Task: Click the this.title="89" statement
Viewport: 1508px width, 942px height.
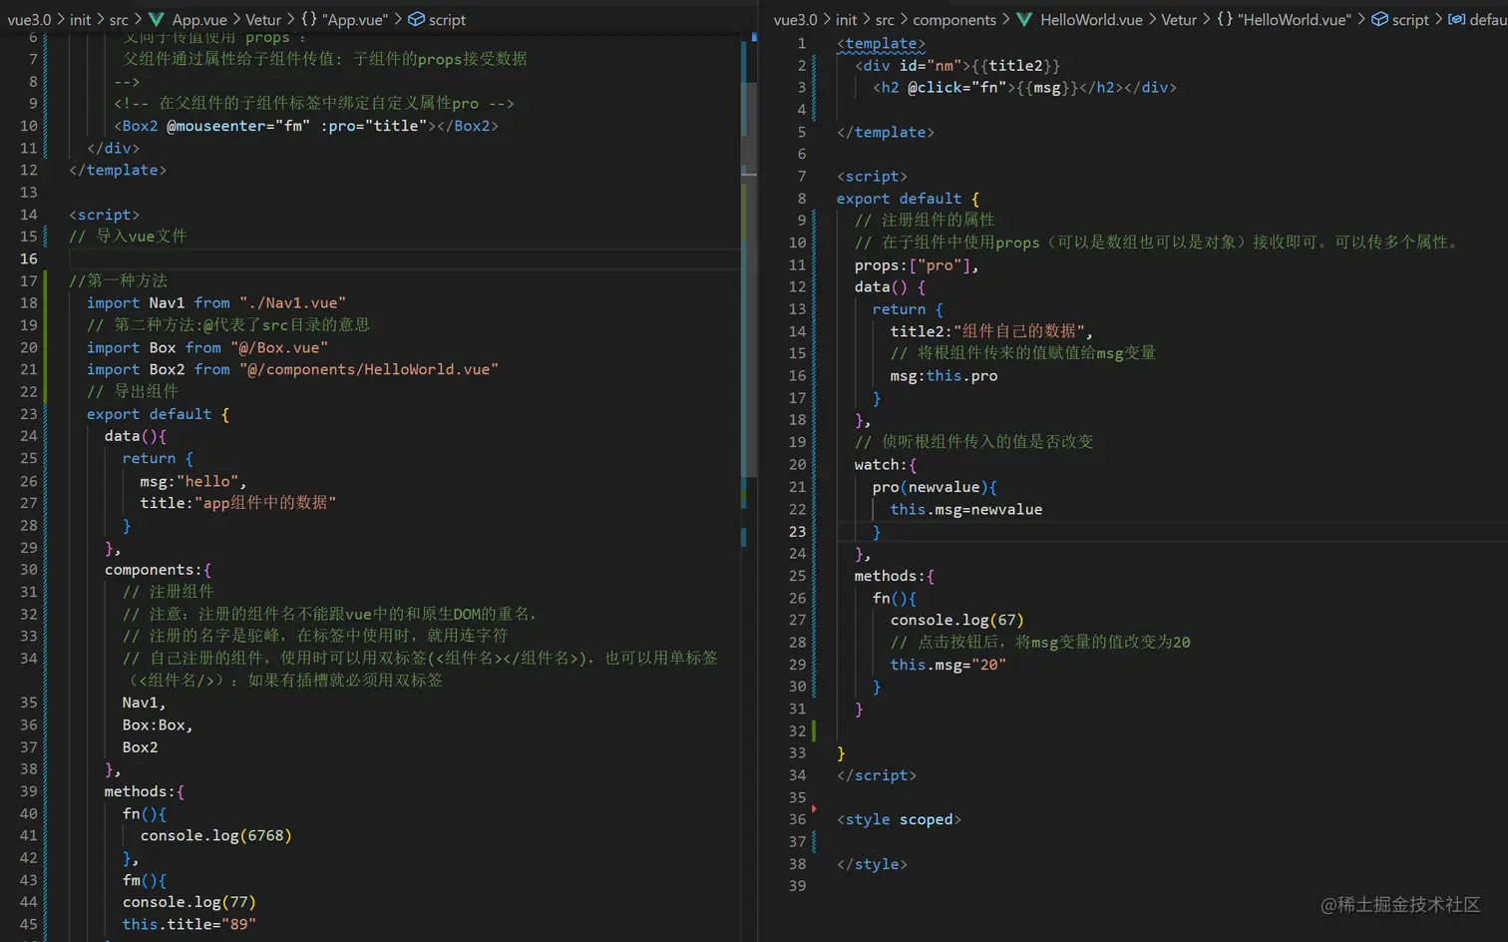Action: click(x=188, y=924)
